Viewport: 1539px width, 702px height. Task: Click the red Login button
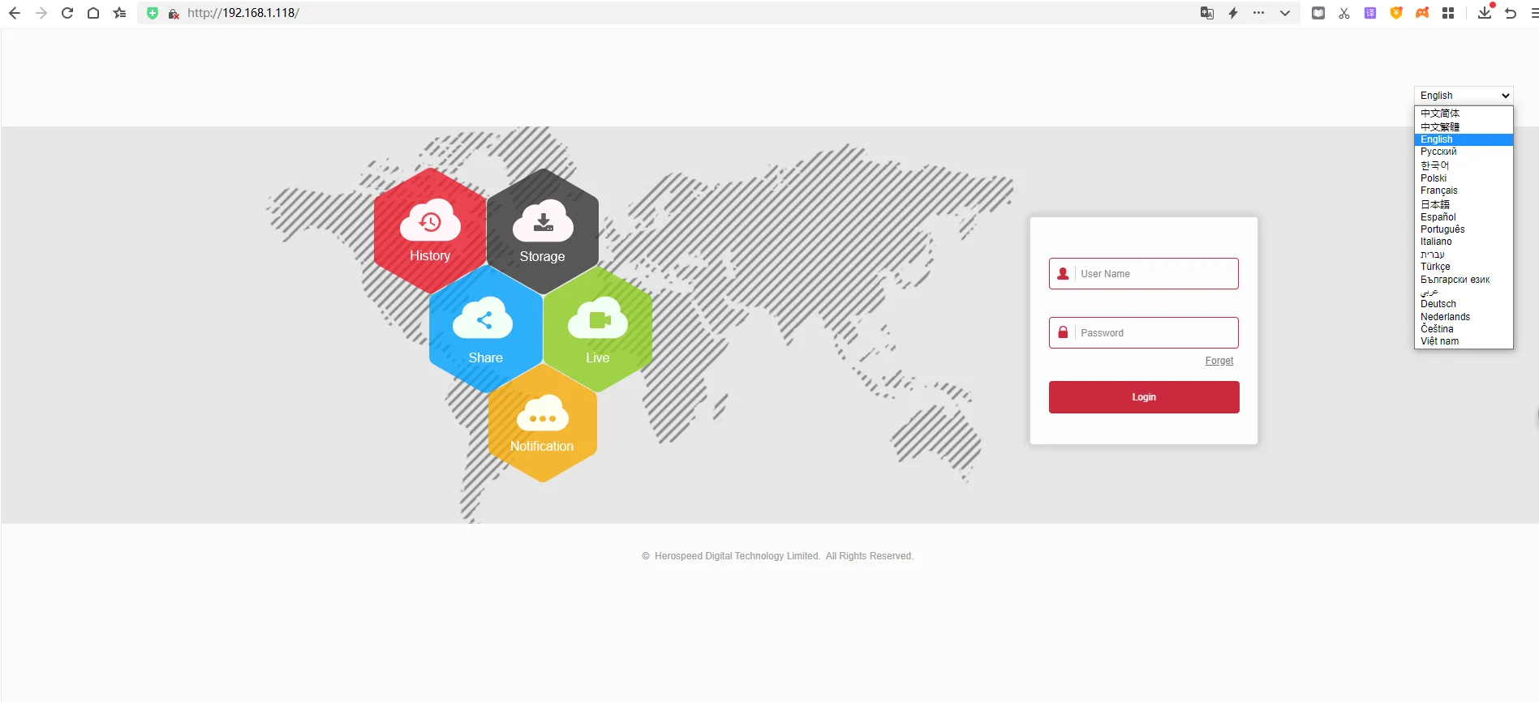click(x=1144, y=397)
